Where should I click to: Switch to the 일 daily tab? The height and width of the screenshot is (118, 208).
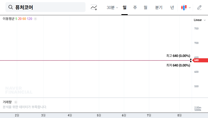click(124, 8)
